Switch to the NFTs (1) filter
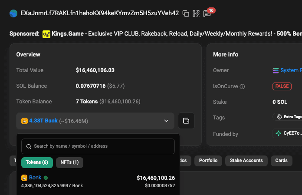302x195 pixels. pyautogui.click(x=69, y=162)
